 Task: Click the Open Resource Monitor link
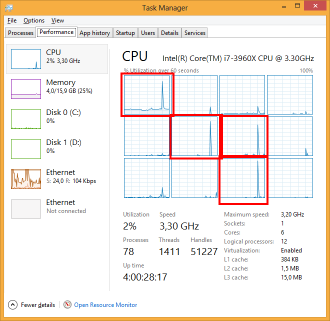click(x=105, y=304)
